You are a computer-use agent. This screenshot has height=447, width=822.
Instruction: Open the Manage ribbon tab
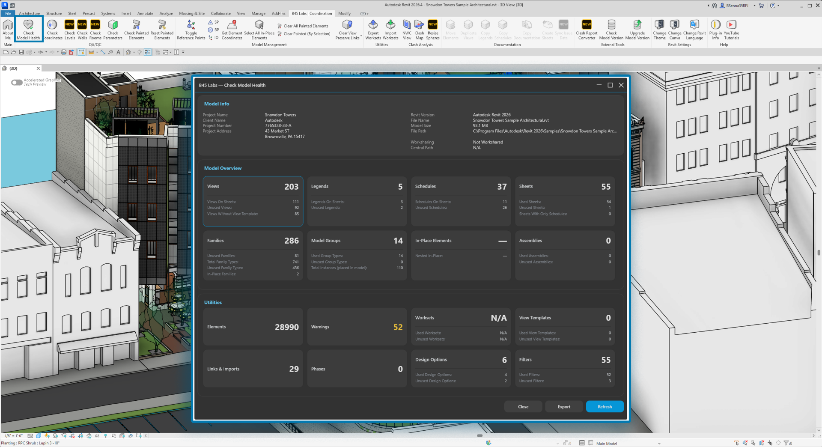click(x=258, y=13)
